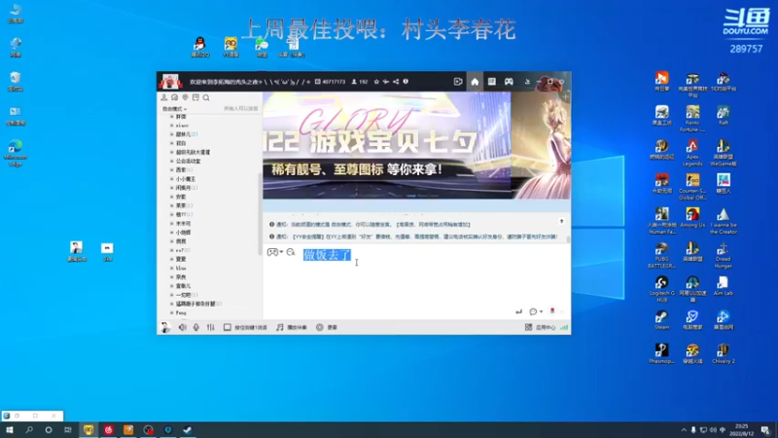This screenshot has height=438, width=778.
Task: Click the location pin icon above channel list
Action: pos(185,98)
